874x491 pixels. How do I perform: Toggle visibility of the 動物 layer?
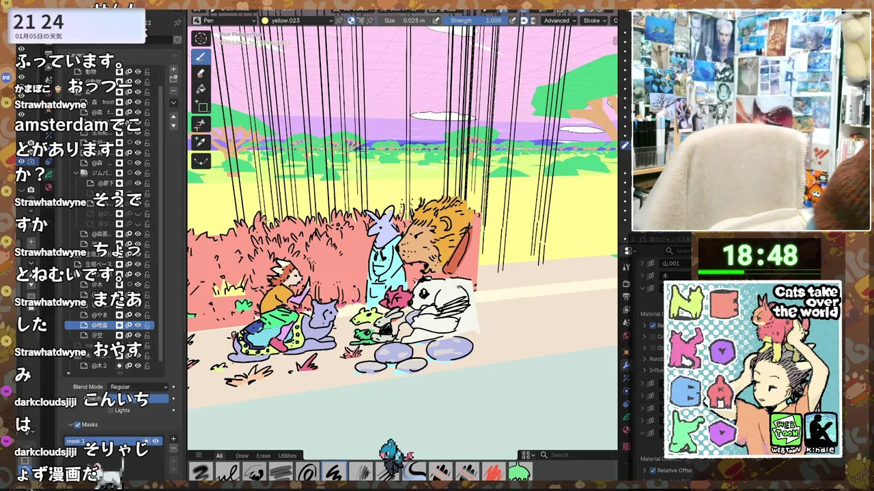(x=138, y=72)
